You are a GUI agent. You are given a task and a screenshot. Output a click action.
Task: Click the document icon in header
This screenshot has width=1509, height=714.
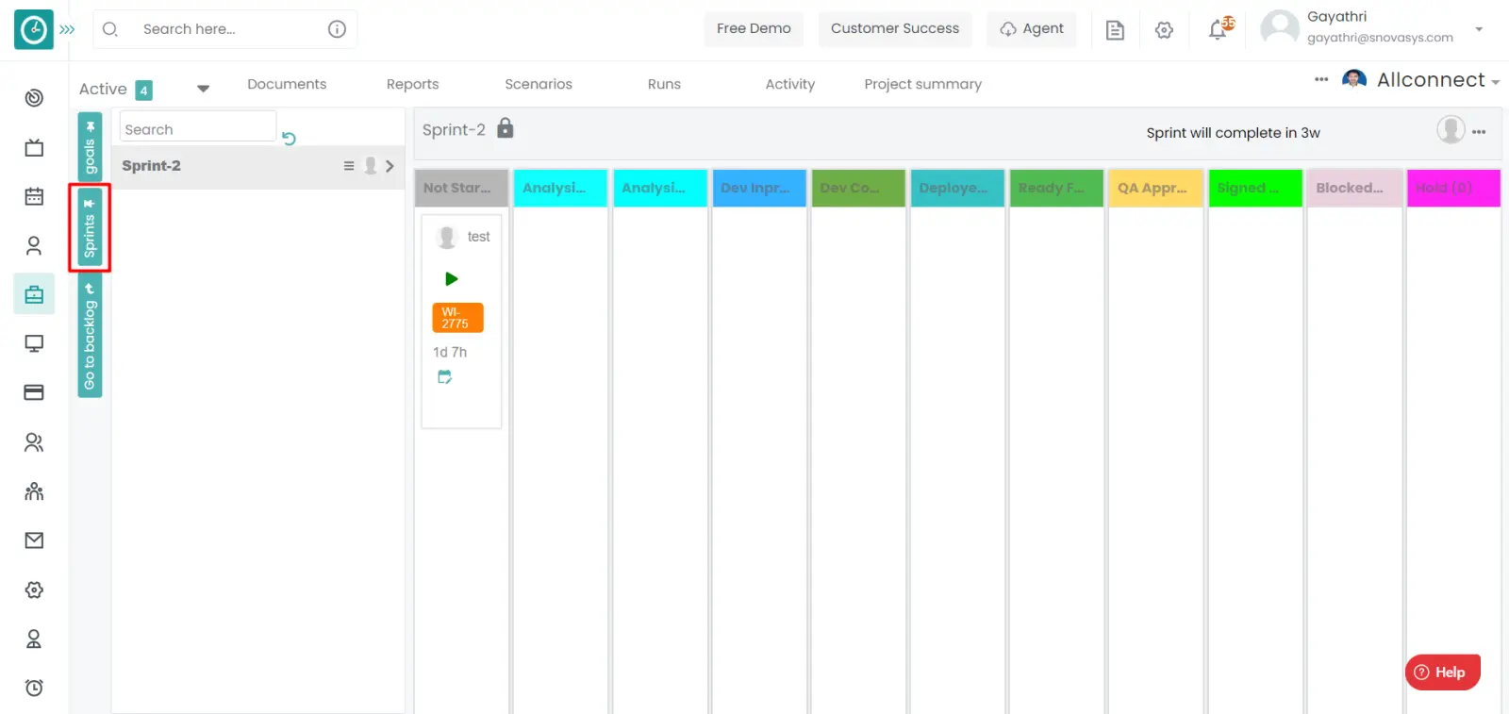pyautogui.click(x=1115, y=30)
